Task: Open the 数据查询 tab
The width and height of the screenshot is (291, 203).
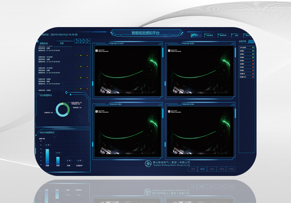Action: click(x=223, y=35)
